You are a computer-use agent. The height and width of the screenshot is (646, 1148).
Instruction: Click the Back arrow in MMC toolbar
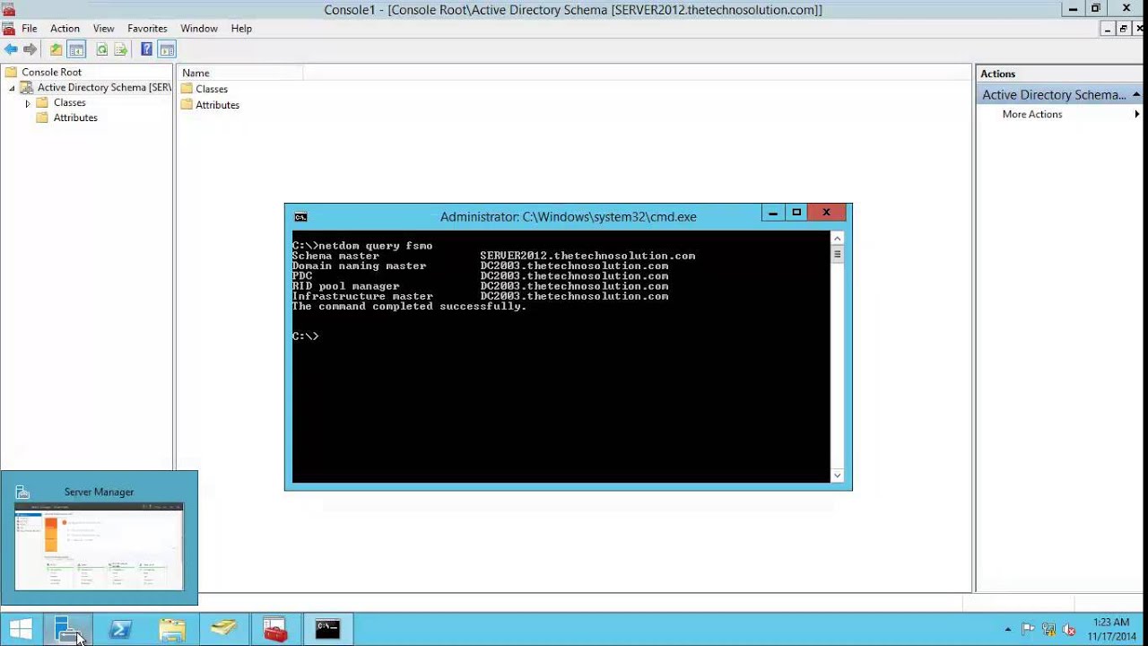point(11,49)
